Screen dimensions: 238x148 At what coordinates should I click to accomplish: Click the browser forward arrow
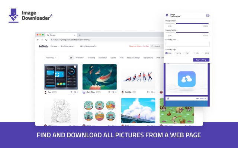pos(42,40)
